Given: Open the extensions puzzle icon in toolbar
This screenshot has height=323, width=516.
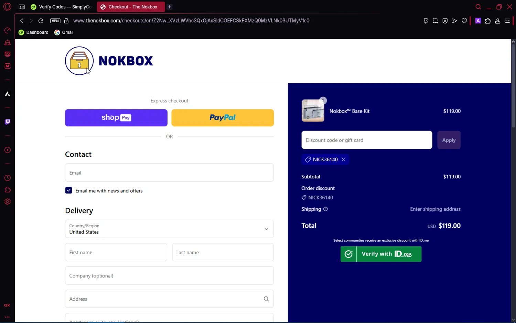Looking at the screenshot, I should click(488, 21).
